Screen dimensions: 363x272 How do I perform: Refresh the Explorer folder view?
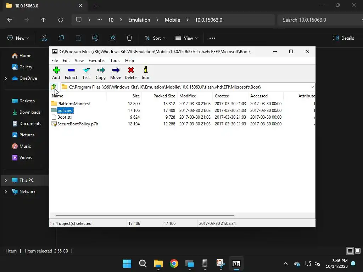tap(61, 20)
